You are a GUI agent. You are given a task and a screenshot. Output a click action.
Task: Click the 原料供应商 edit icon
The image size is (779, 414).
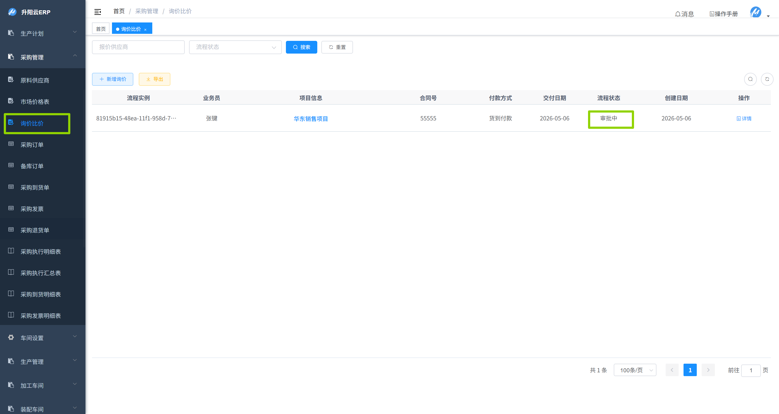[11, 79]
